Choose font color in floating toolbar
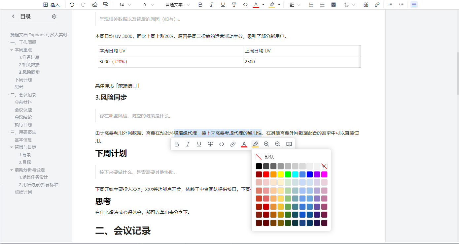This screenshot has height=244, width=459. pos(244,144)
